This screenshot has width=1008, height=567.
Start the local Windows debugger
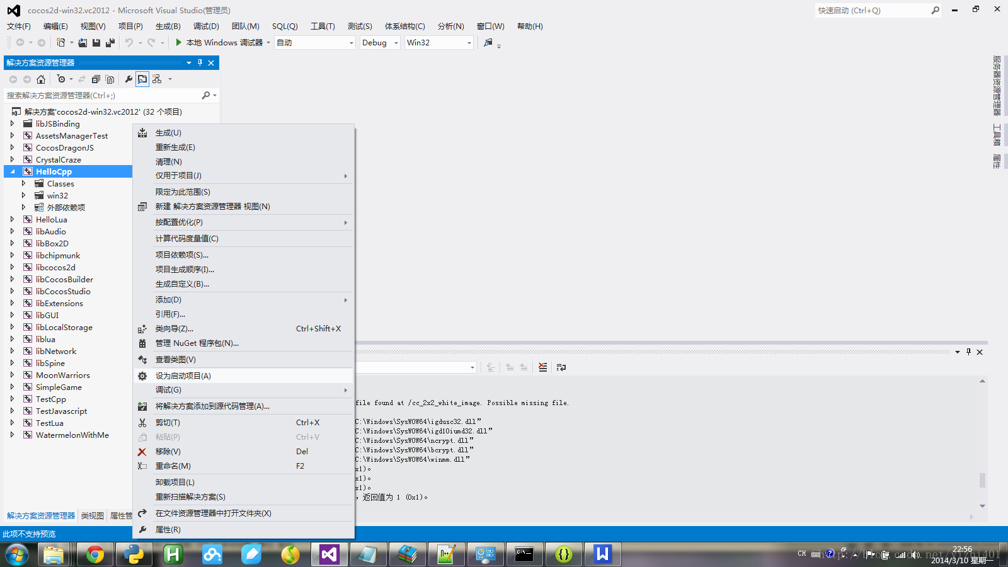[x=219, y=42]
